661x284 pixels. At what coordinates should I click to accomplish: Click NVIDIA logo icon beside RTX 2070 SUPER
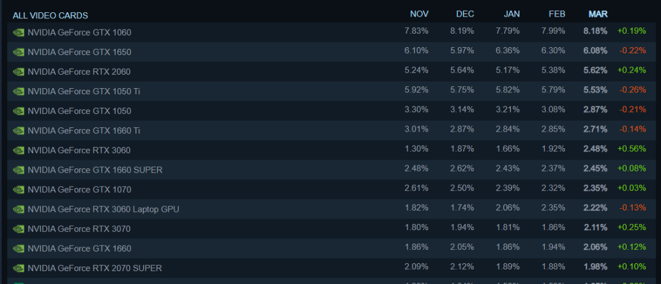(18, 268)
